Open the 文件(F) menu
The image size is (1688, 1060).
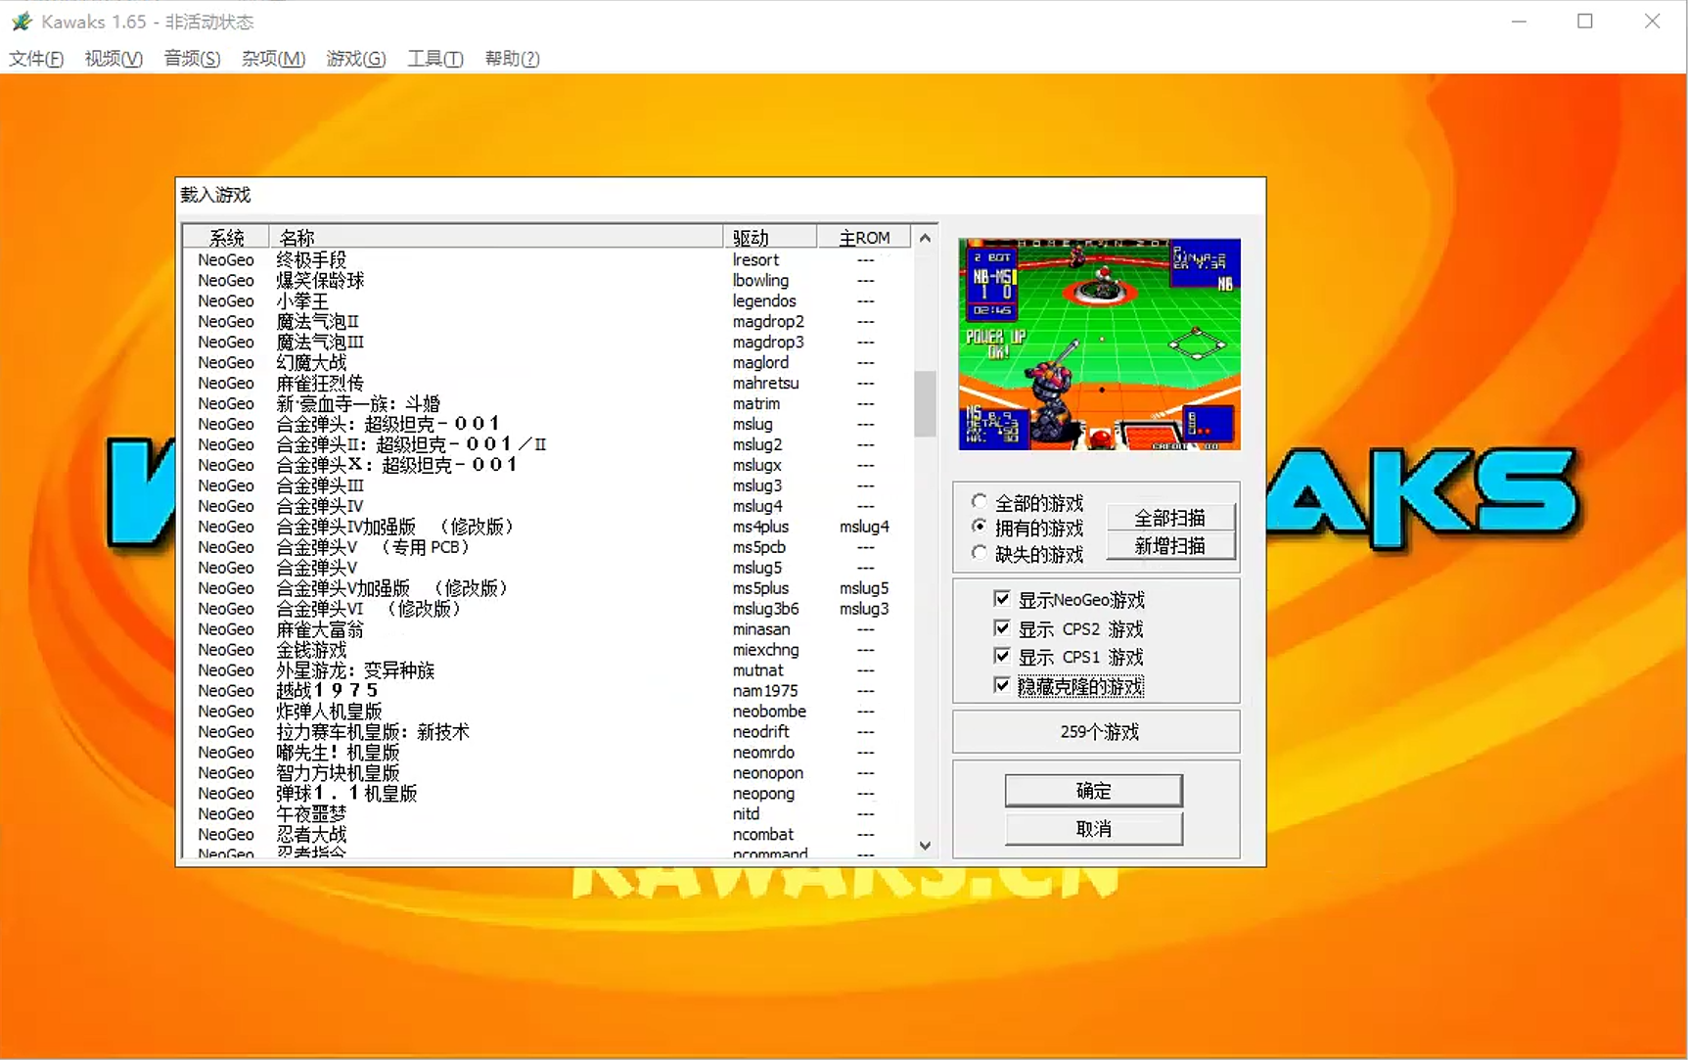point(36,59)
